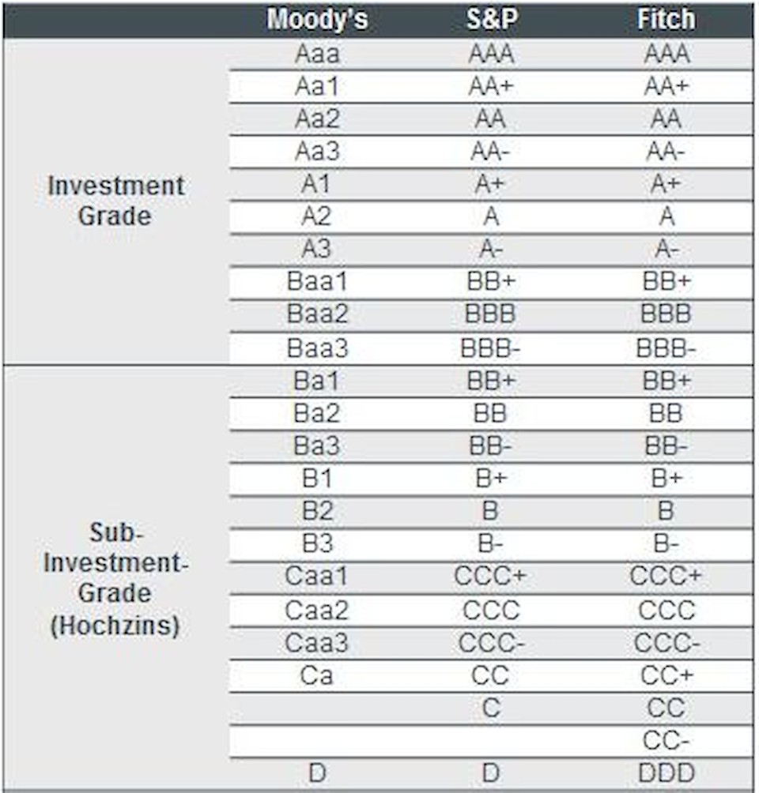The width and height of the screenshot is (759, 793).
Task: Click the Baa1 rating cell
Action: pyautogui.click(x=317, y=282)
